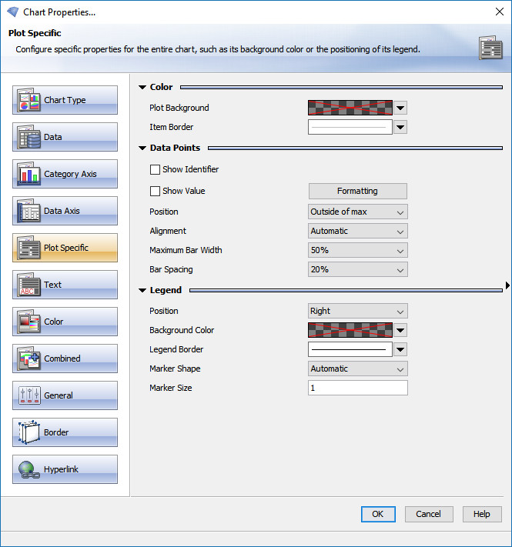Select the Color properties icon
Image resolution: width=512 pixels, height=547 pixels.
point(28,322)
